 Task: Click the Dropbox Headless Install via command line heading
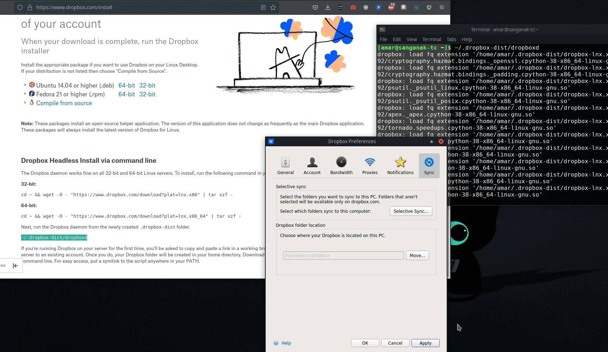click(89, 160)
